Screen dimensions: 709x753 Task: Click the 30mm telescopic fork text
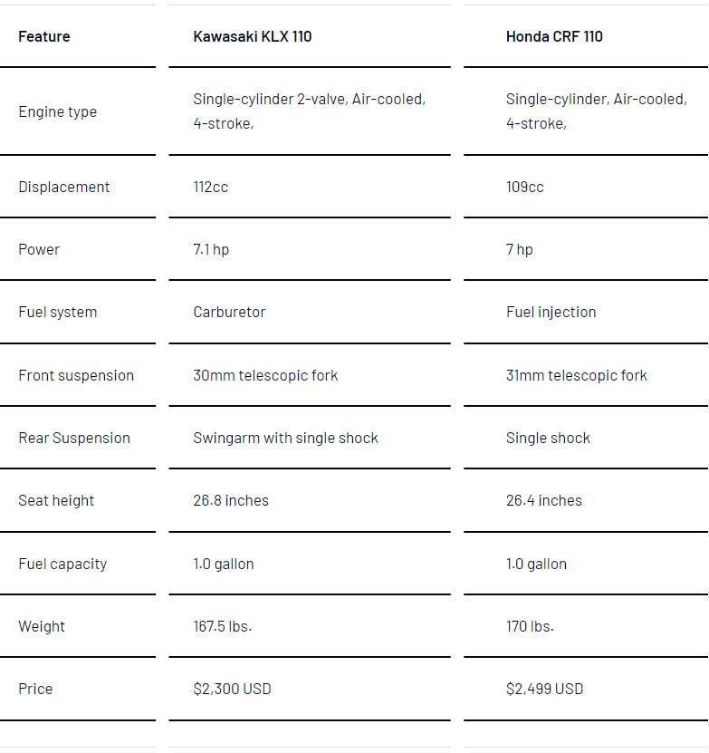pyautogui.click(x=265, y=375)
